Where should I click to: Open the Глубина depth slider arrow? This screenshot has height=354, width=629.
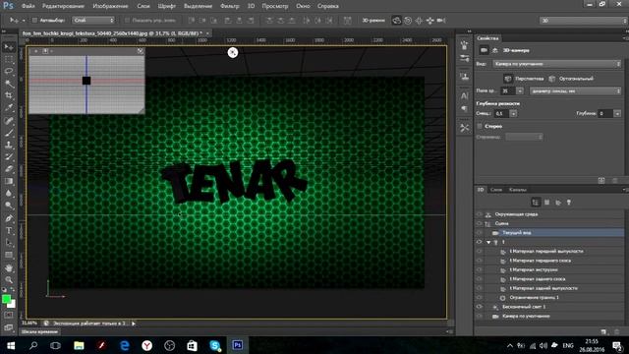(x=617, y=114)
